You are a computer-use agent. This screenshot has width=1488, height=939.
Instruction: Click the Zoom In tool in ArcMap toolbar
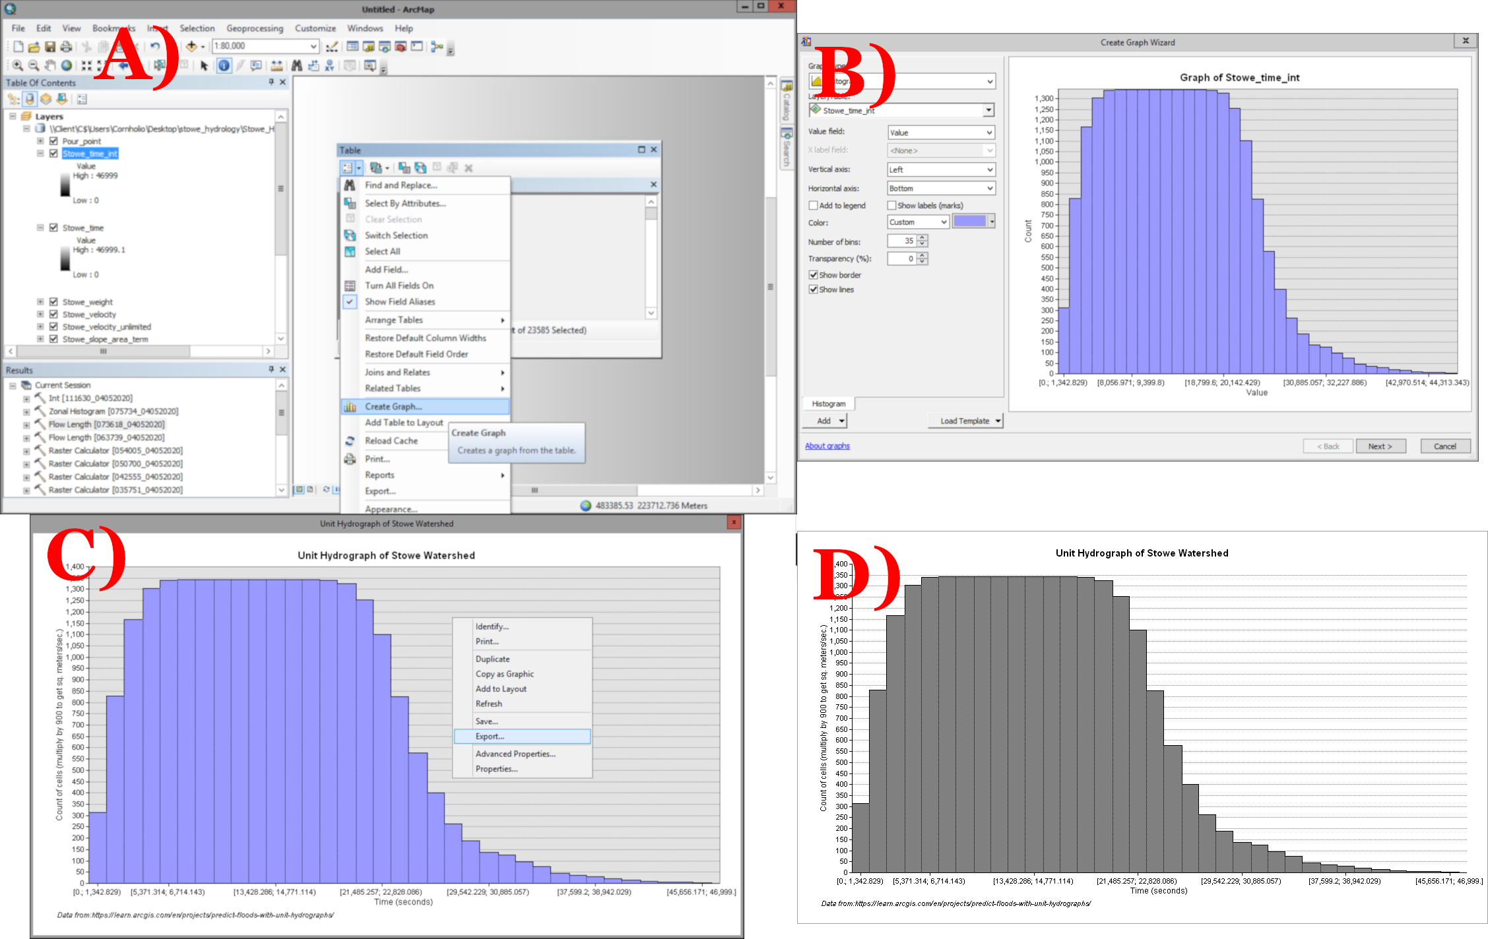point(15,67)
